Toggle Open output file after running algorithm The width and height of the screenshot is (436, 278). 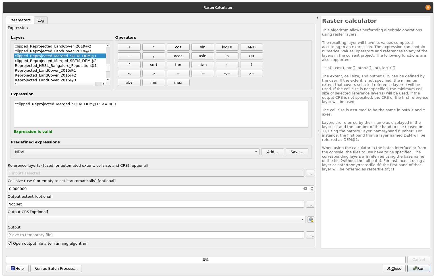[x=10, y=243]
